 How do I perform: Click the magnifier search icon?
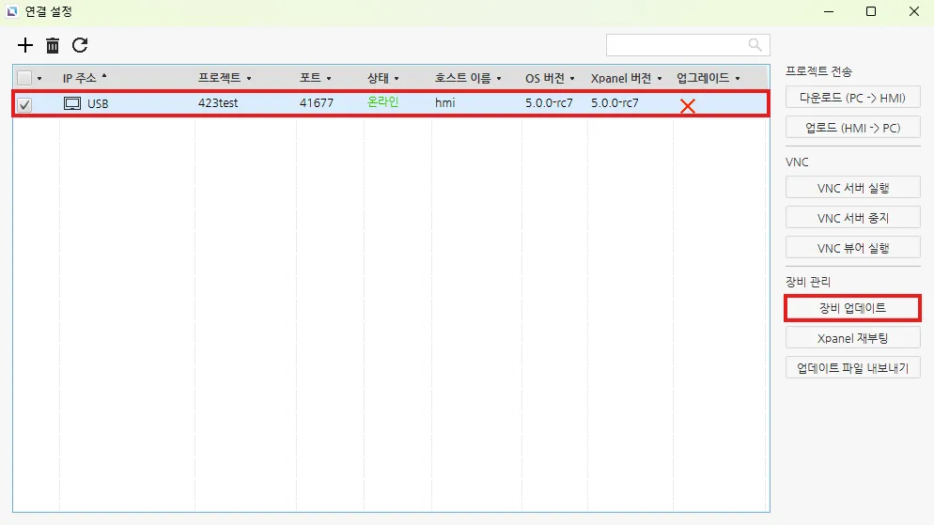(755, 45)
